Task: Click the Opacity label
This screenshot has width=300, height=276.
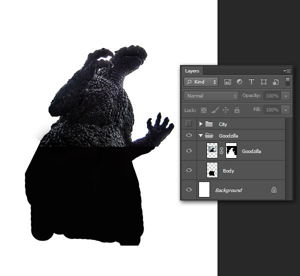Action: click(251, 95)
